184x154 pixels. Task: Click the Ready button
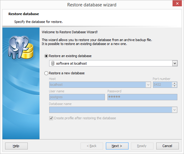tap(142, 146)
